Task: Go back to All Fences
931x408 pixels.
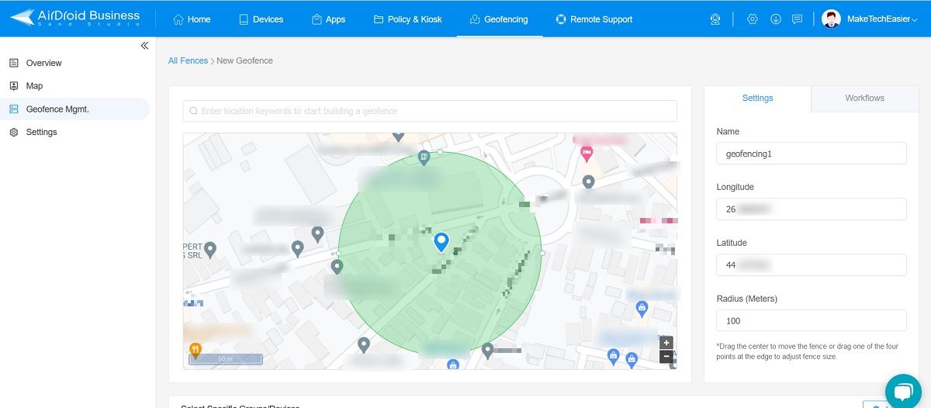Action: point(188,61)
